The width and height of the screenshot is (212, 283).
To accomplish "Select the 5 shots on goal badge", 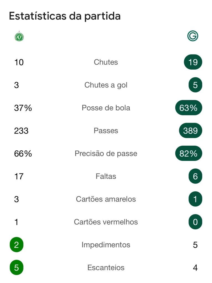I will pos(195,85).
